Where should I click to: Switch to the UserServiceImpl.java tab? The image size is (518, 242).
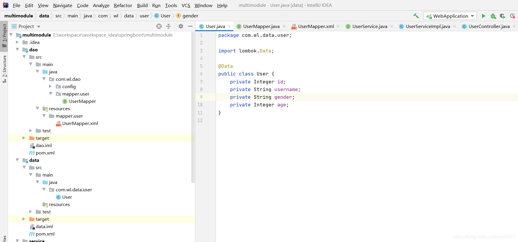tap(428, 26)
